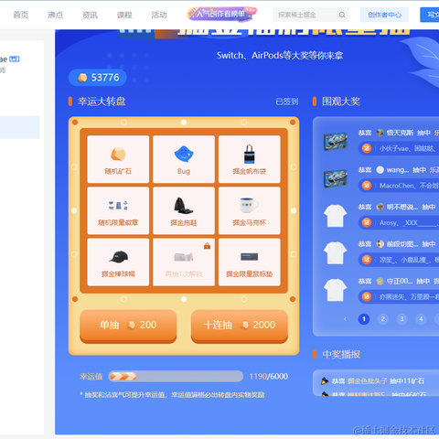The height and width of the screenshot is (439, 439).
Task: Select the 掘金限量鼠标垫 prize tile
Action: (250, 262)
